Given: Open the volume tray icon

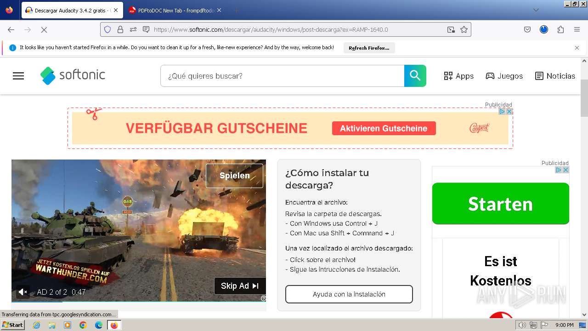Looking at the screenshot, I should (x=522, y=325).
